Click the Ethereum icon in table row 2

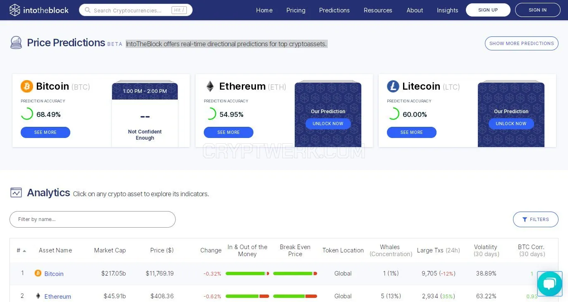(x=38, y=296)
